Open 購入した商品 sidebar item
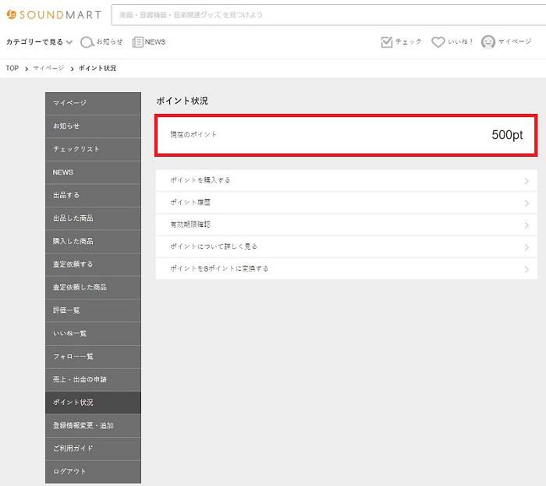The height and width of the screenshot is (486, 546). [x=93, y=241]
